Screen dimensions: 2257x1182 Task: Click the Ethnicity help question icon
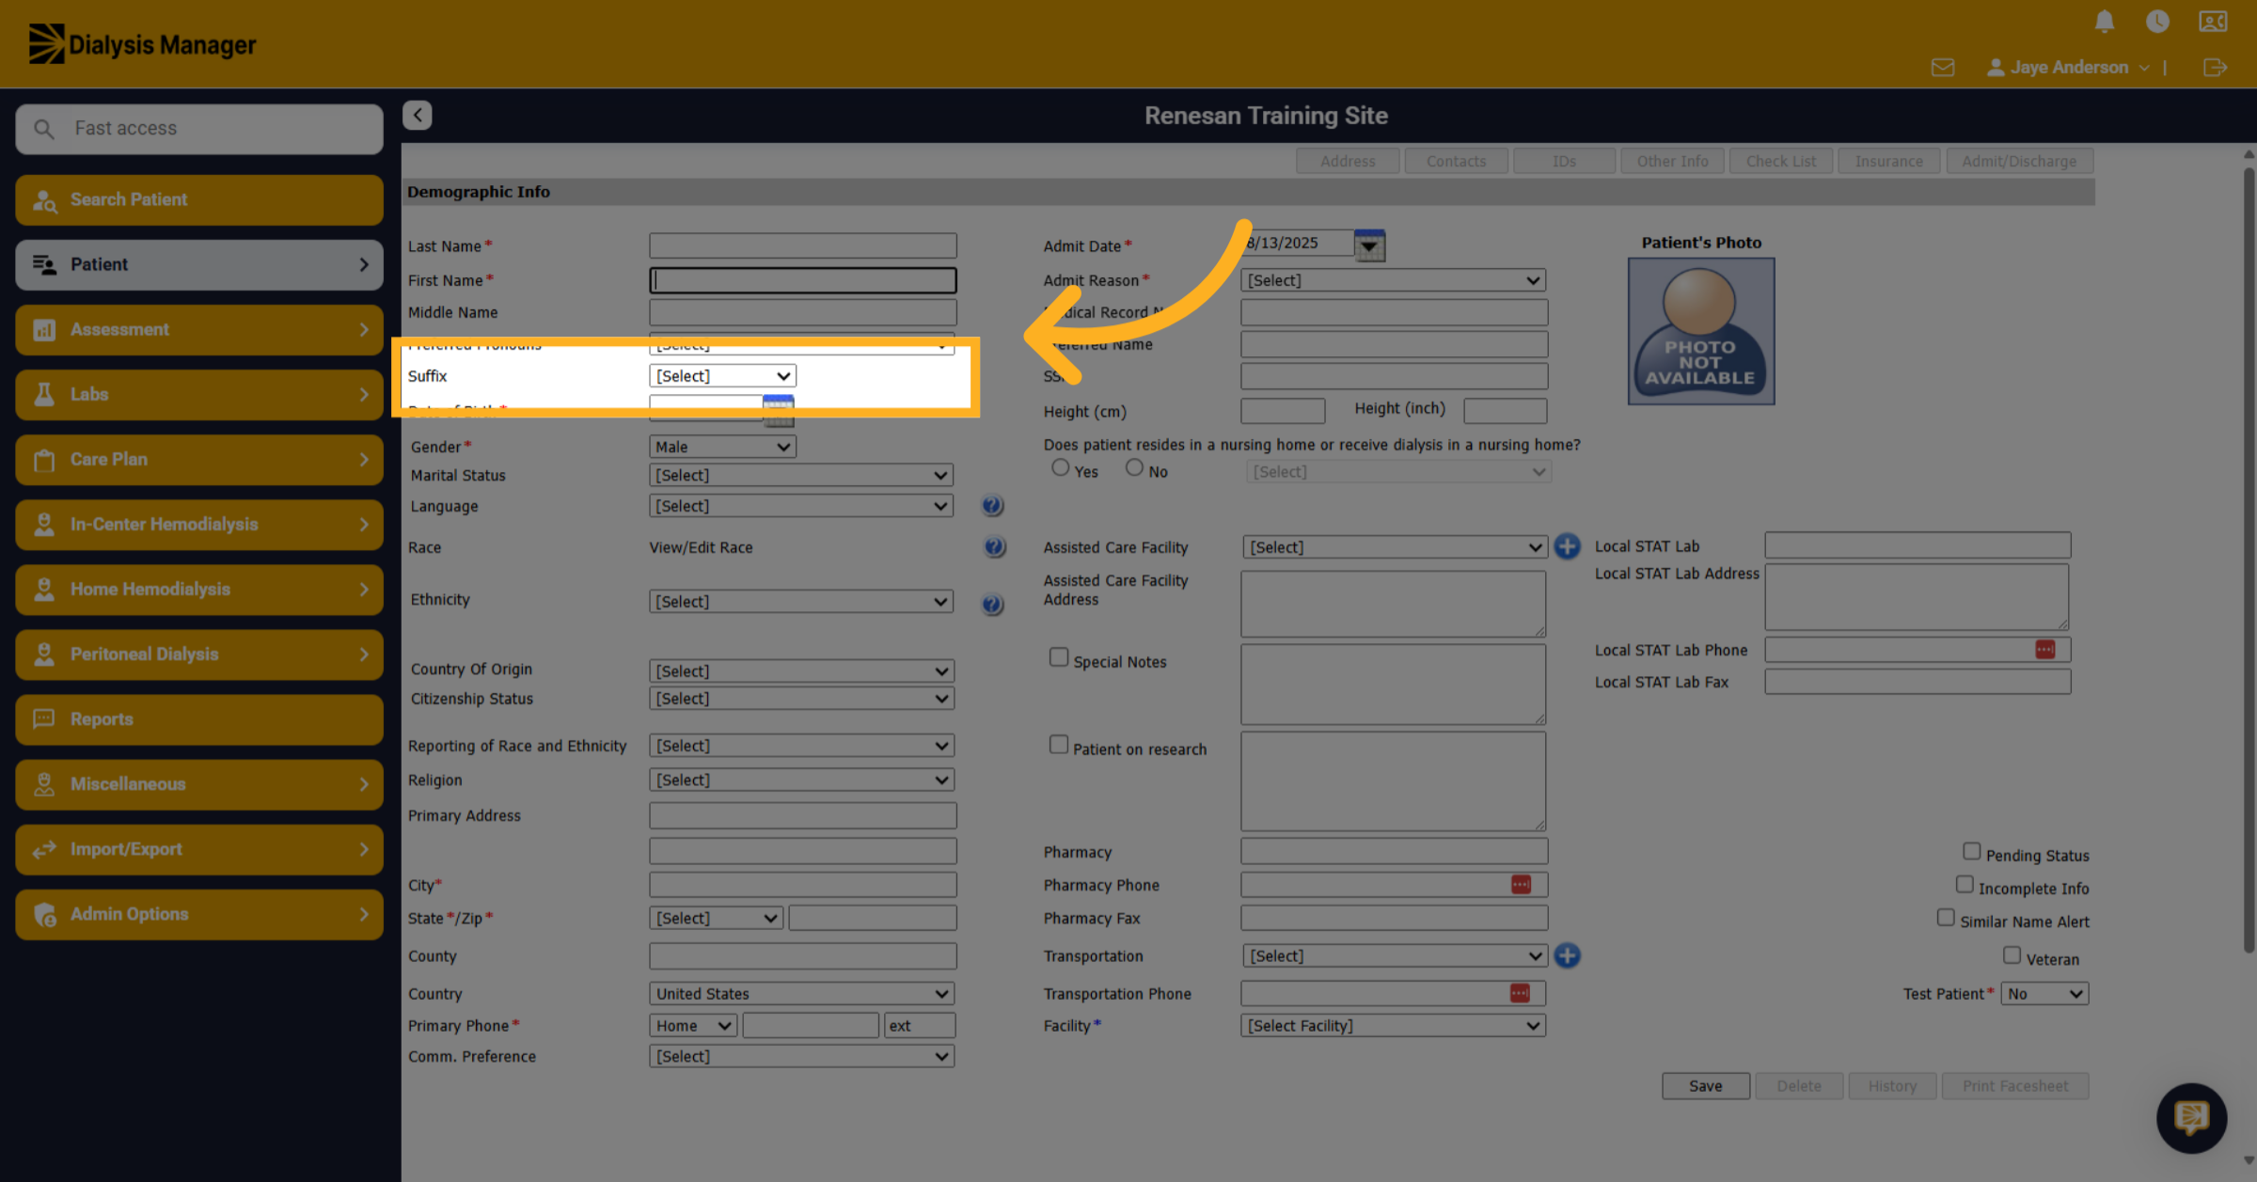tap(992, 604)
